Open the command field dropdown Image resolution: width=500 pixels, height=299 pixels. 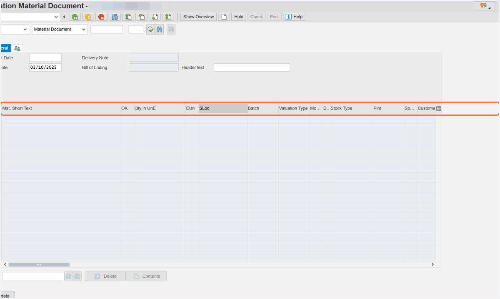pos(57,17)
